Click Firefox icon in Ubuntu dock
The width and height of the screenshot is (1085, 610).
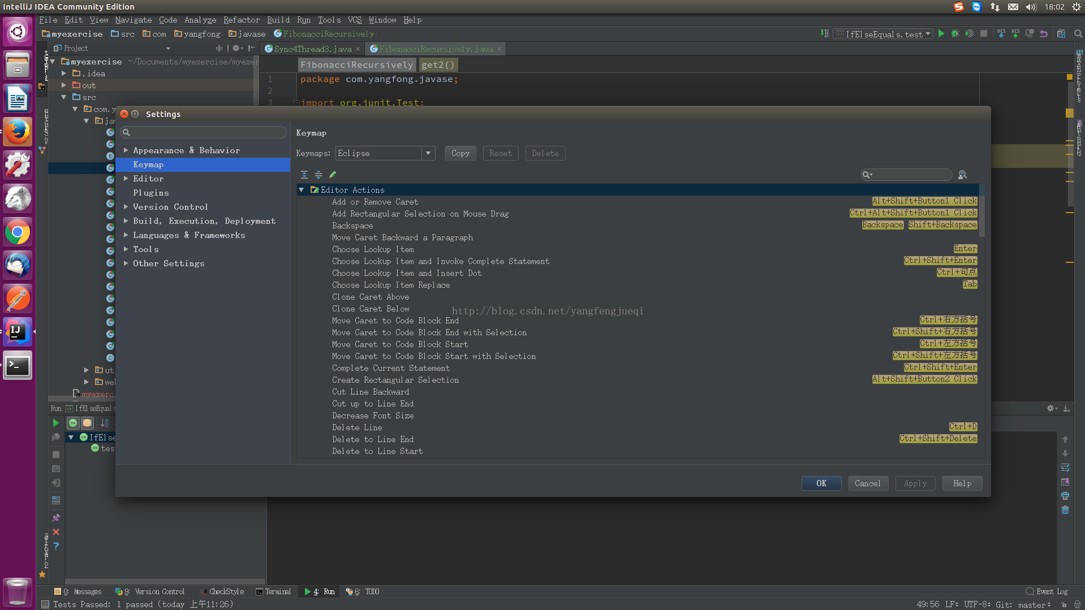click(18, 132)
